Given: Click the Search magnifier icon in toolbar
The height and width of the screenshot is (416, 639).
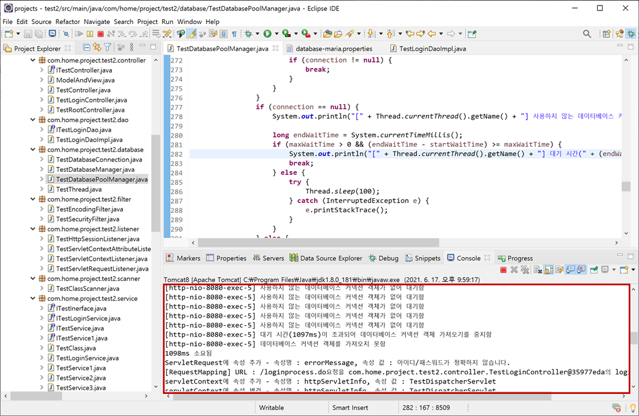Looking at the screenshot, I should point(587,34).
